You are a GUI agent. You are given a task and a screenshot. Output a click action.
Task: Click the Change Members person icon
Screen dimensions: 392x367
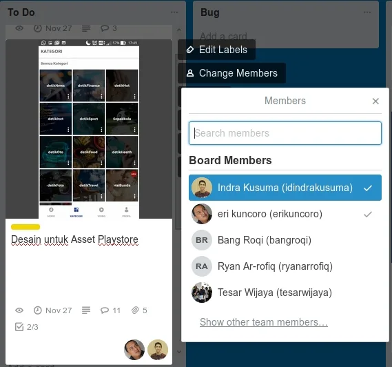[x=190, y=73]
